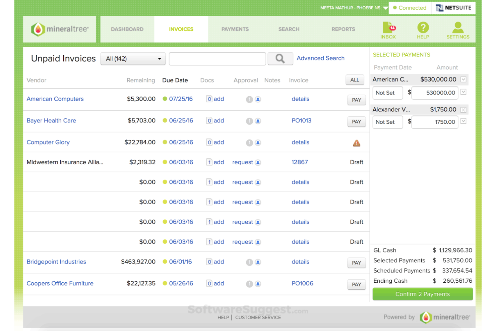The width and height of the screenshot is (496, 331).
Task: Switch to the Payments tab
Action: coord(235,29)
